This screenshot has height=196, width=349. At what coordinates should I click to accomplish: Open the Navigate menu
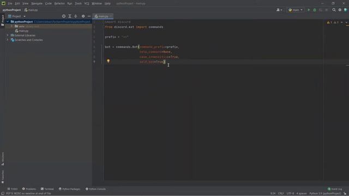pyautogui.click(x=37, y=4)
